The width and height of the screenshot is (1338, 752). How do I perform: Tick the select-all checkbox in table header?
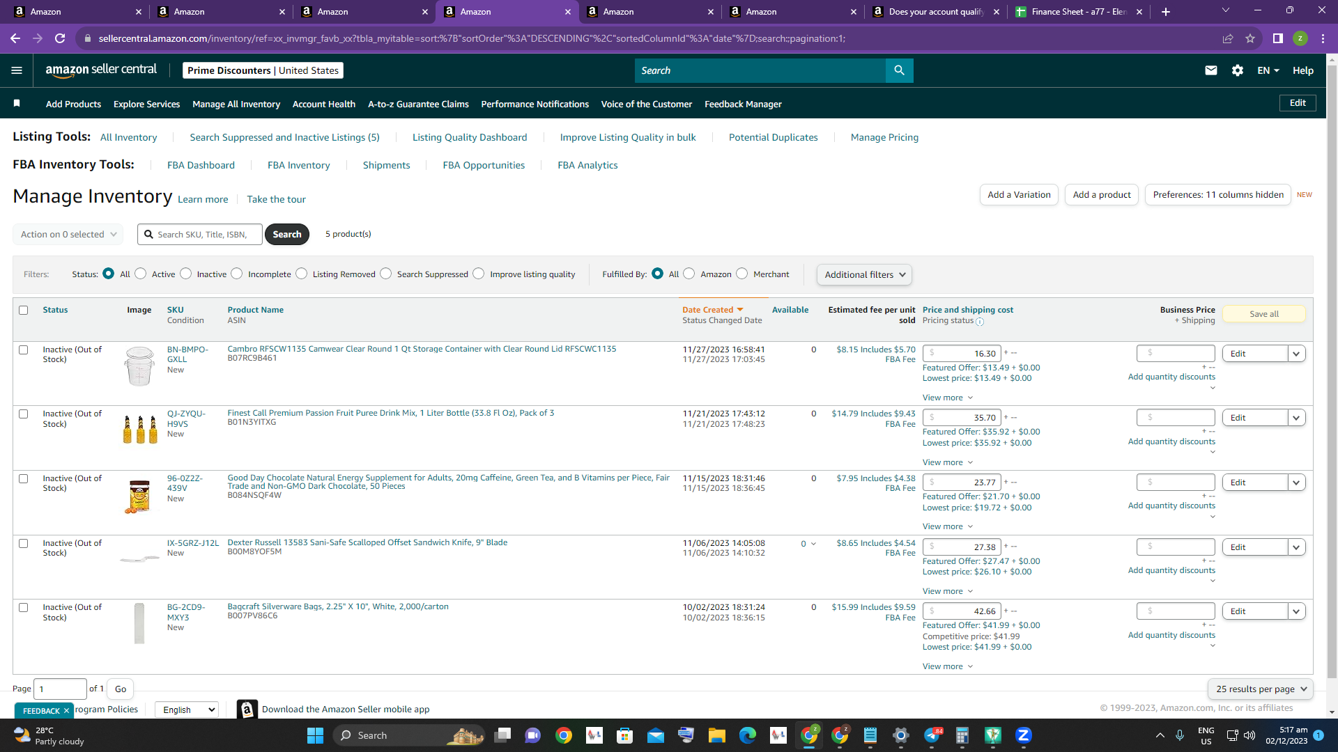pos(24,311)
